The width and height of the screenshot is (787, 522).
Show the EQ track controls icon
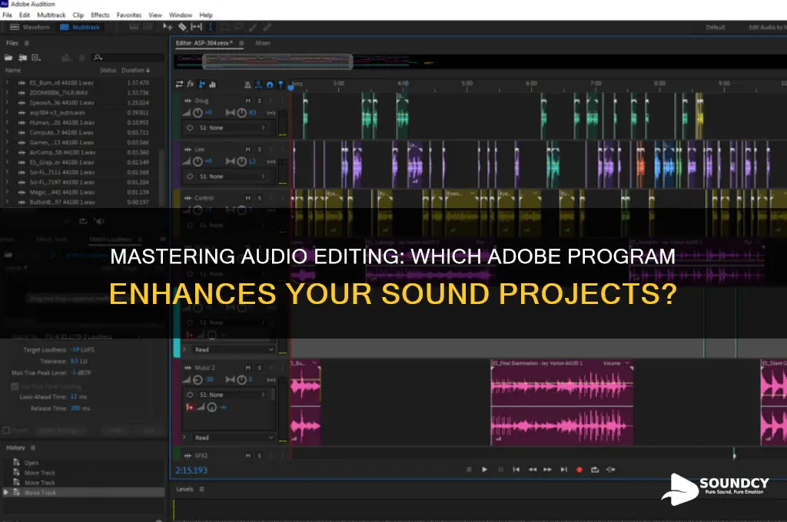point(212,84)
